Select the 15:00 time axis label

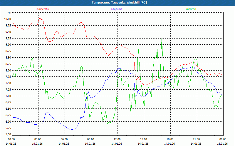tap(143, 139)
